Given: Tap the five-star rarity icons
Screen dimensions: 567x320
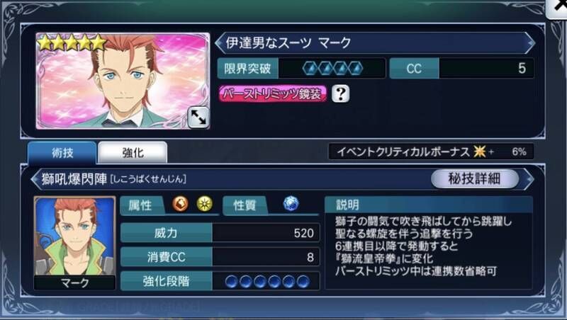Looking at the screenshot, I should (x=72, y=42).
